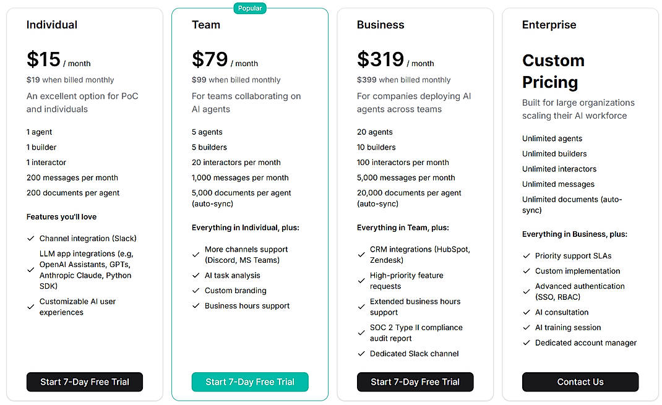This screenshot has width=662, height=405.
Task: Select the Popular badge on the Team plan
Action: tap(250, 8)
